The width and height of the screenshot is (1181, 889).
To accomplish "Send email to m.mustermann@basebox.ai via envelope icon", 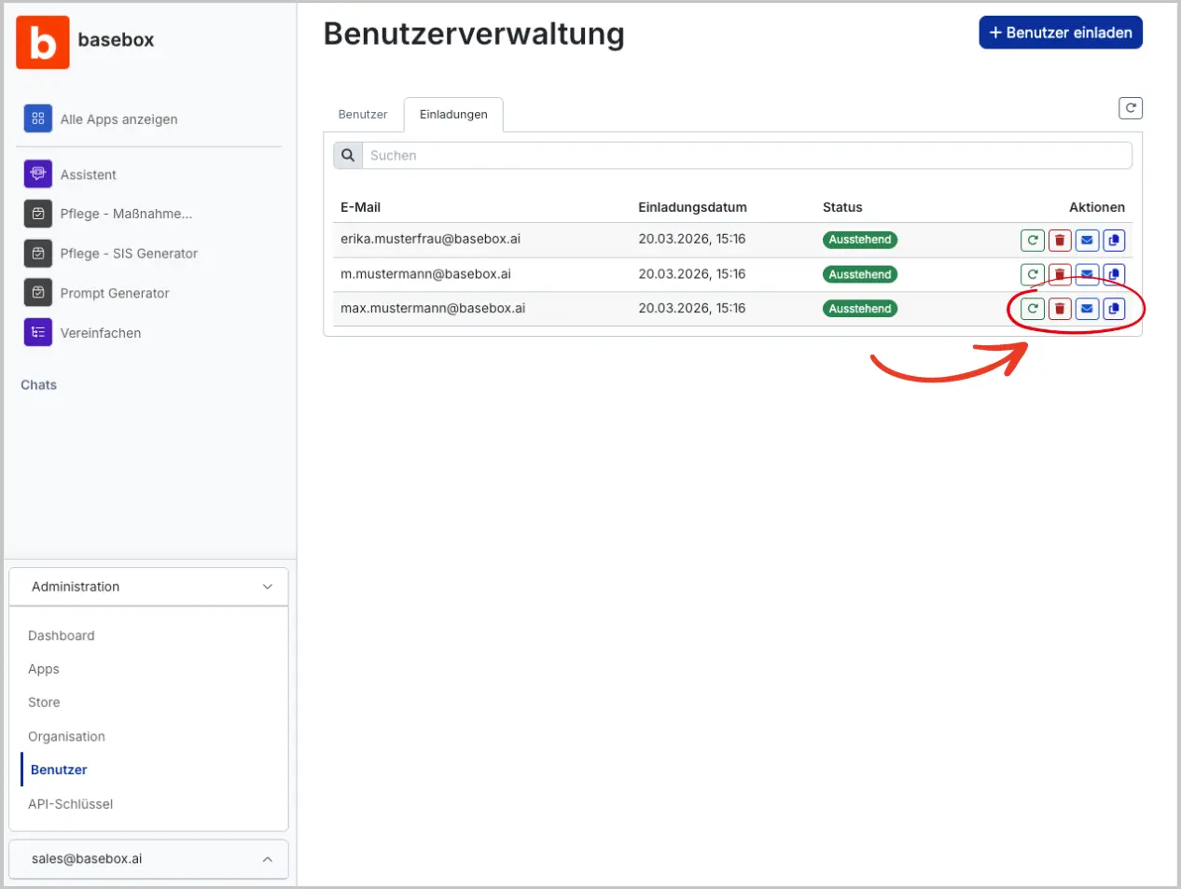I will coord(1087,274).
